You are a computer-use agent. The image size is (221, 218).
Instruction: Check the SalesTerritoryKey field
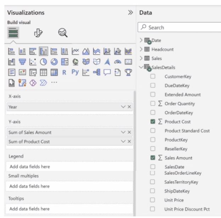coord(153,182)
